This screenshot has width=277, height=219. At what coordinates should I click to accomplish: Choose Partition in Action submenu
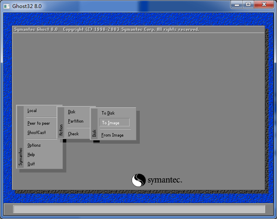(x=76, y=121)
